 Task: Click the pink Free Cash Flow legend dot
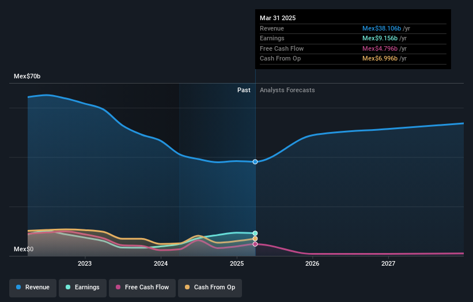(118, 287)
